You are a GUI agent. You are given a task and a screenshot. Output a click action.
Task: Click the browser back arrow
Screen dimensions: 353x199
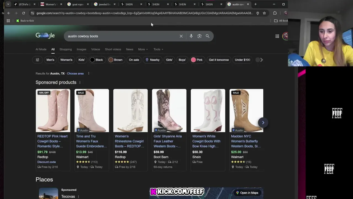point(9,13)
